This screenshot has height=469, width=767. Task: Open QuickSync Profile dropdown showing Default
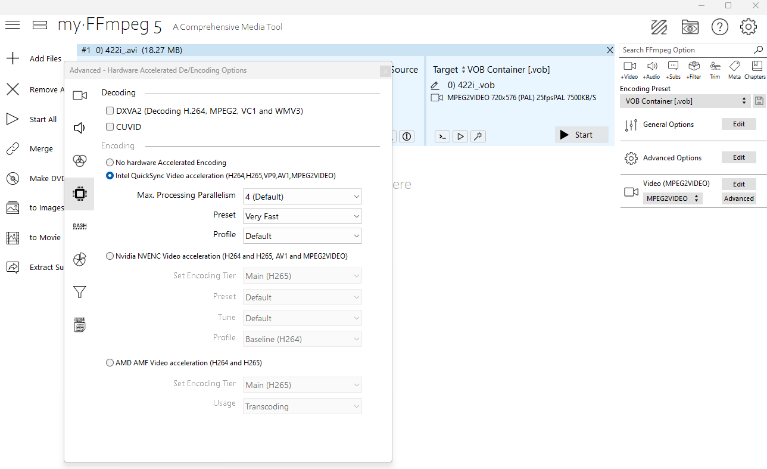pyautogui.click(x=303, y=235)
